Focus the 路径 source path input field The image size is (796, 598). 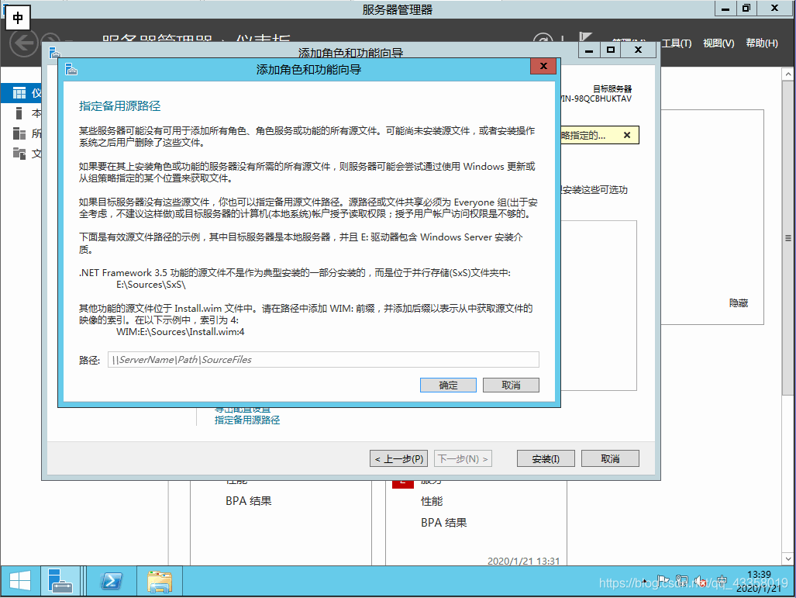pyautogui.click(x=323, y=360)
